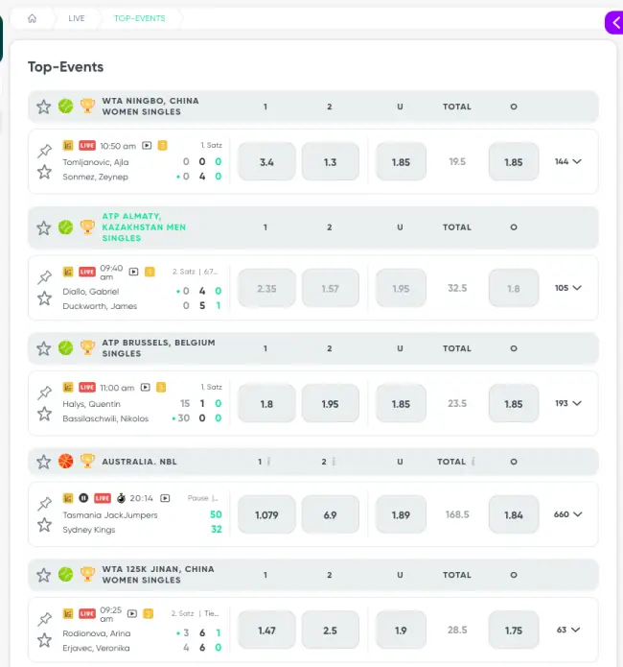Click video stream icon for Diallo match

(134, 272)
